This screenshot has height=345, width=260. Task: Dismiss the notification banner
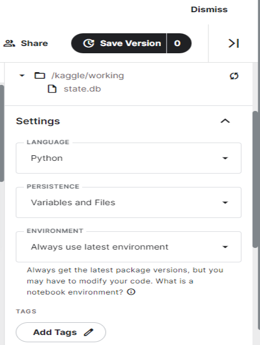coord(209,9)
